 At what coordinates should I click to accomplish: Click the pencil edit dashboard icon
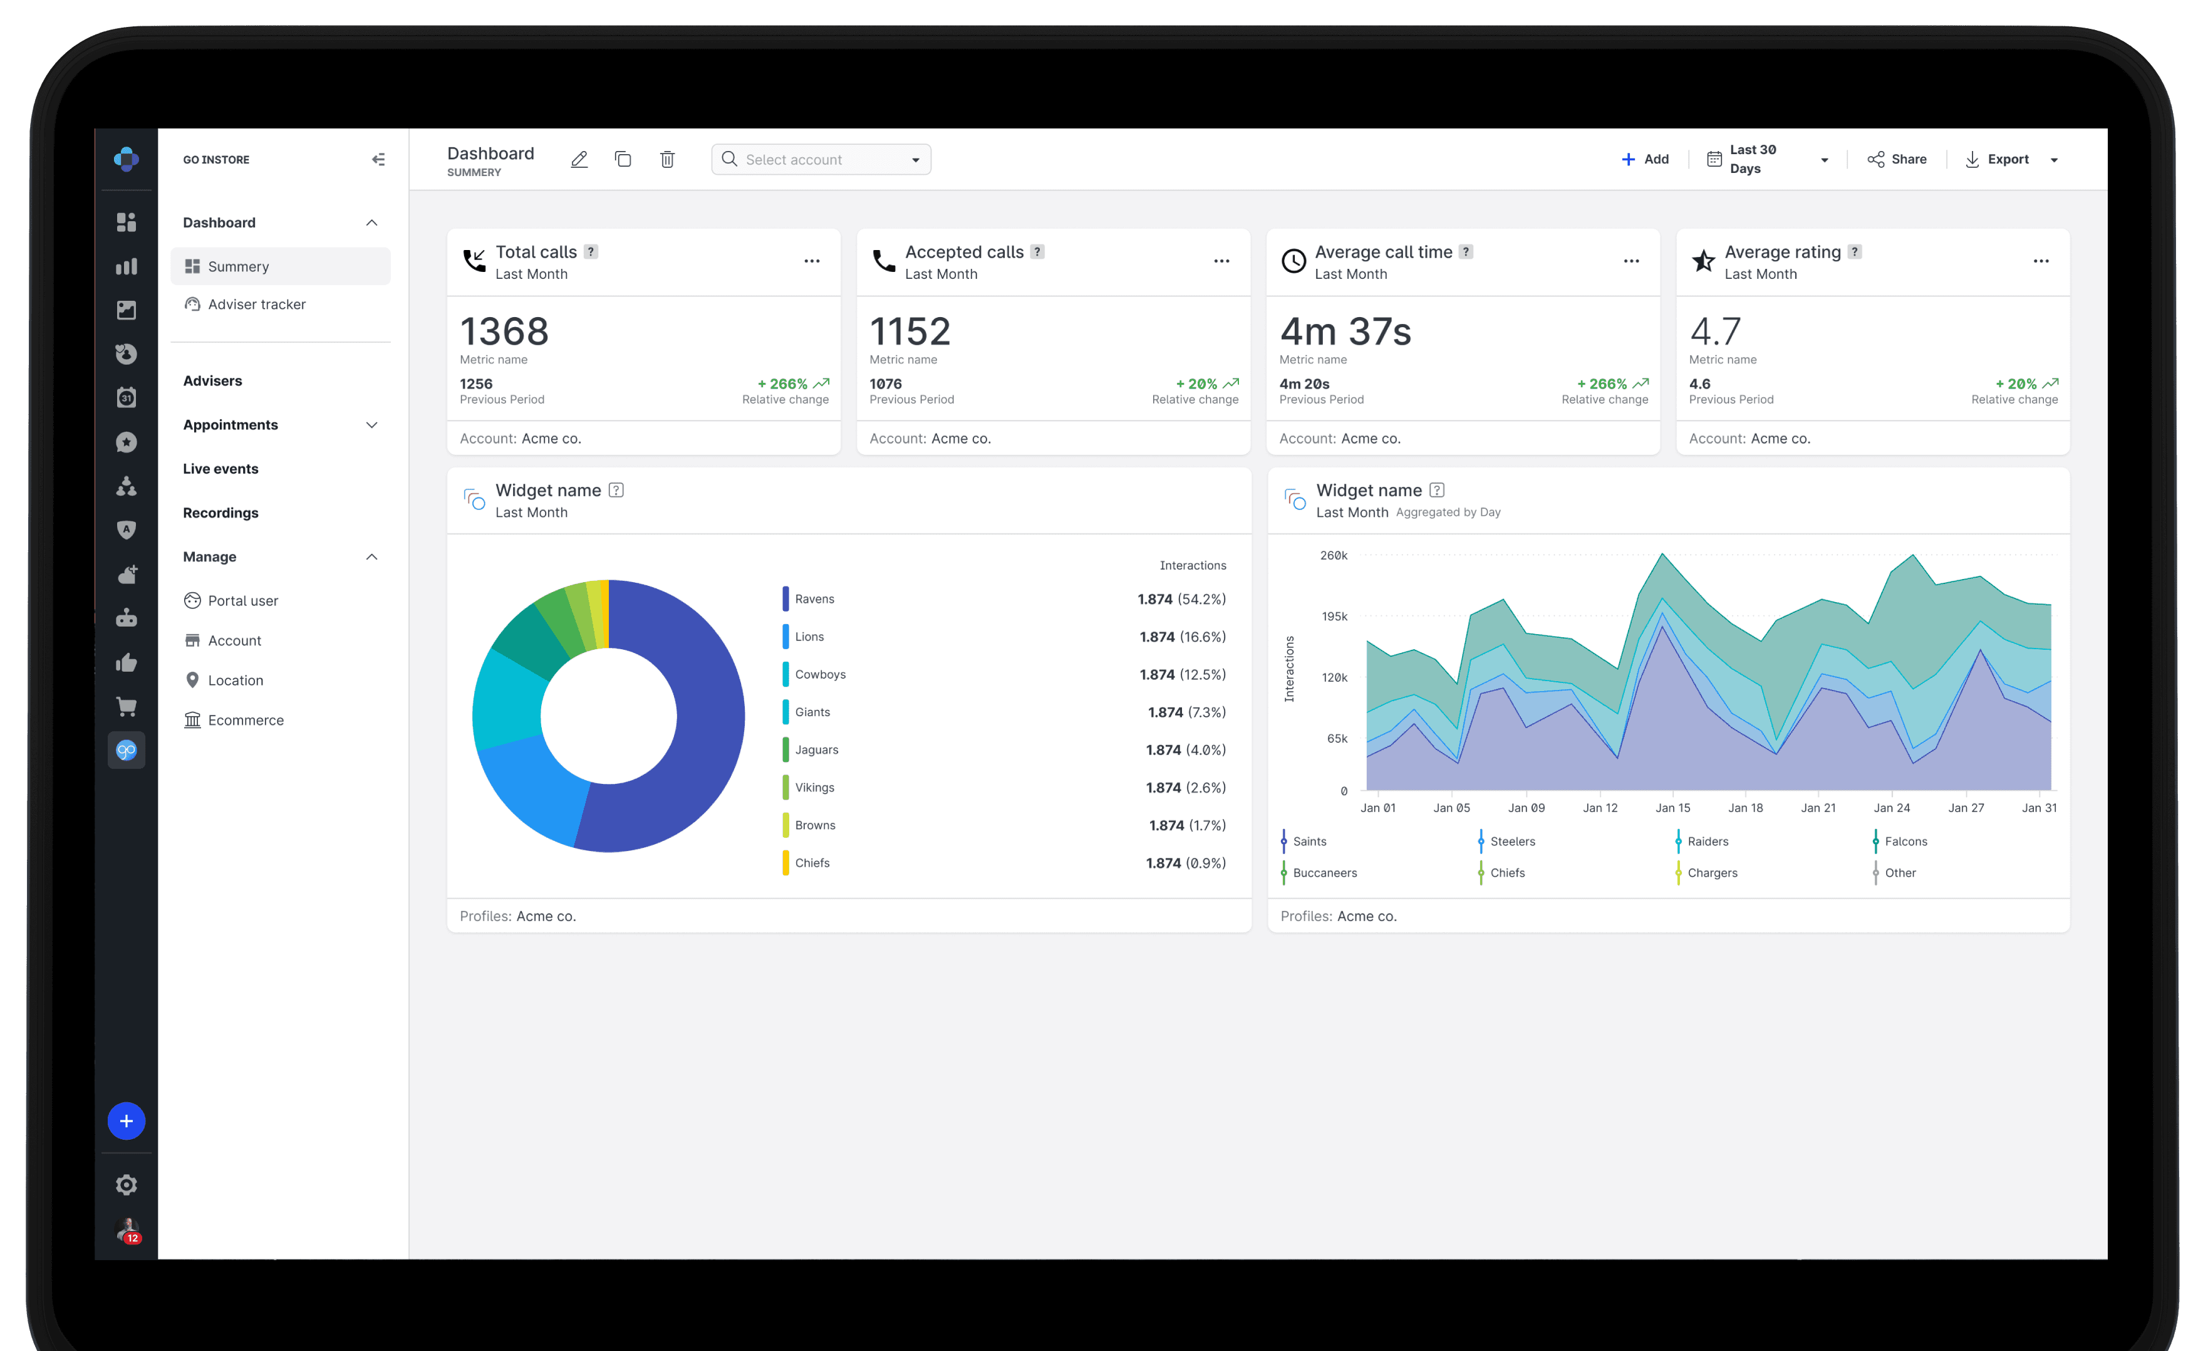tap(579, 160)
